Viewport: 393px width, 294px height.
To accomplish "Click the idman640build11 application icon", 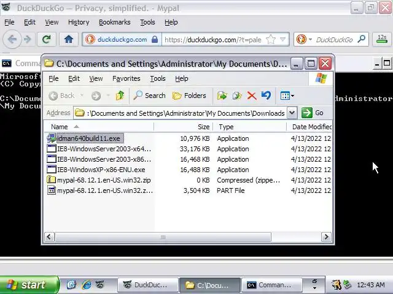I will coord(52,138).
